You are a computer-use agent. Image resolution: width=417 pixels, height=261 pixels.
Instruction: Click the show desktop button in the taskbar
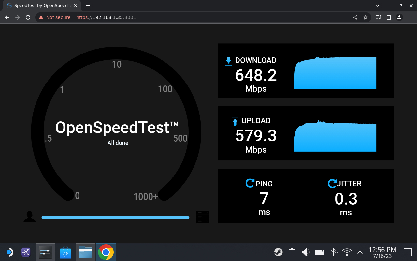pyautogui.click(x=408, y=252)
